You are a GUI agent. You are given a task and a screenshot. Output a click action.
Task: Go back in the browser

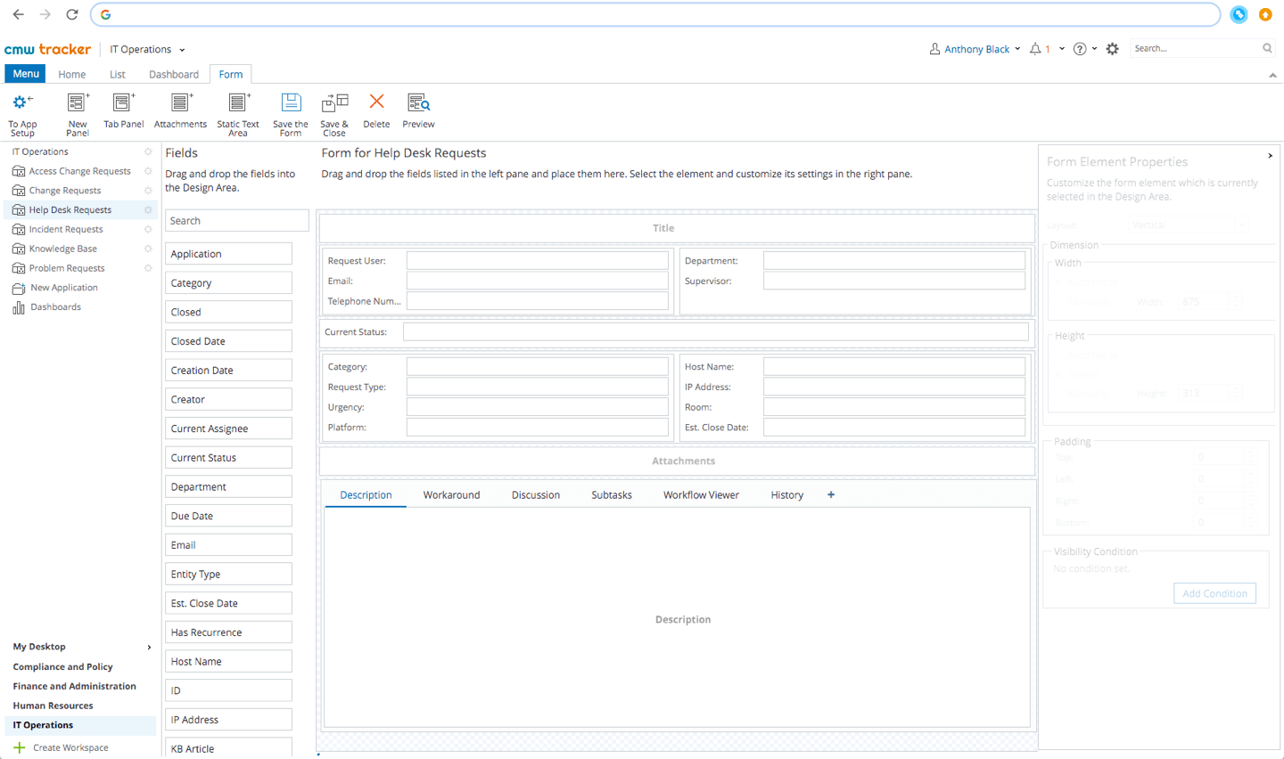pos(18,14)
